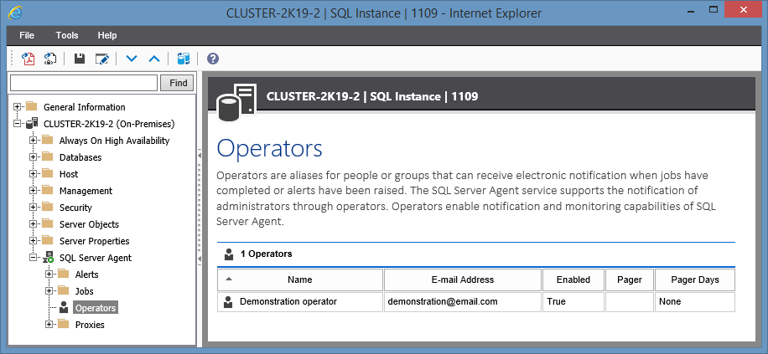Expand the Jobs folder node
The image size is (768, 354).
coord(50,291)
